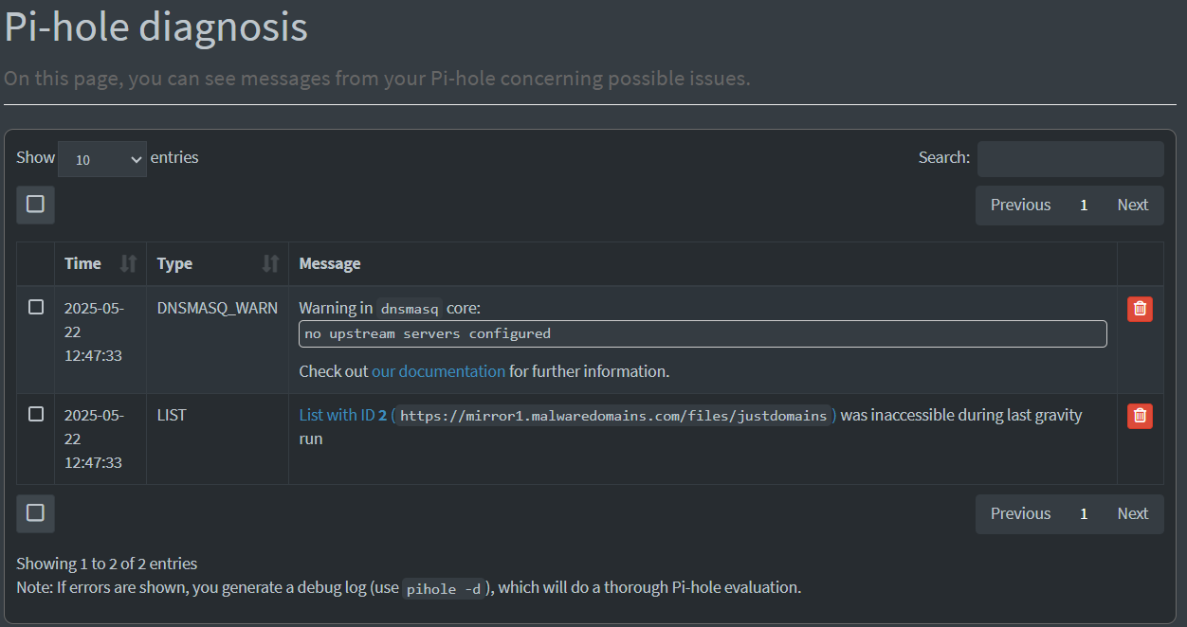Sort the table by the Message header
This screenshot has width=1187, height=627.
pyautogui.click(x=330, y=264)
